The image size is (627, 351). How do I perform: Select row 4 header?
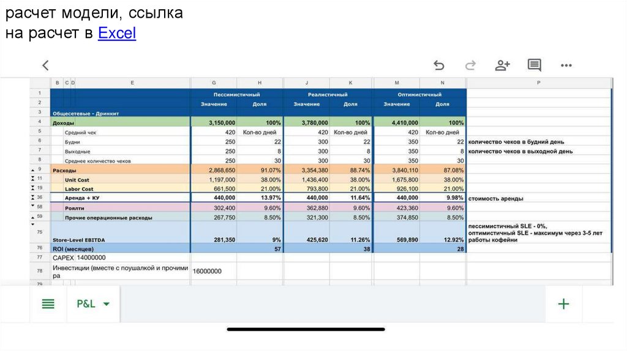click(x=40, y=122)
